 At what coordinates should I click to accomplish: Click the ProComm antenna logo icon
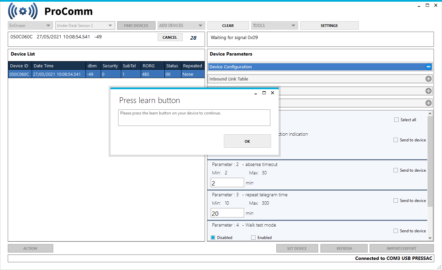22,11
